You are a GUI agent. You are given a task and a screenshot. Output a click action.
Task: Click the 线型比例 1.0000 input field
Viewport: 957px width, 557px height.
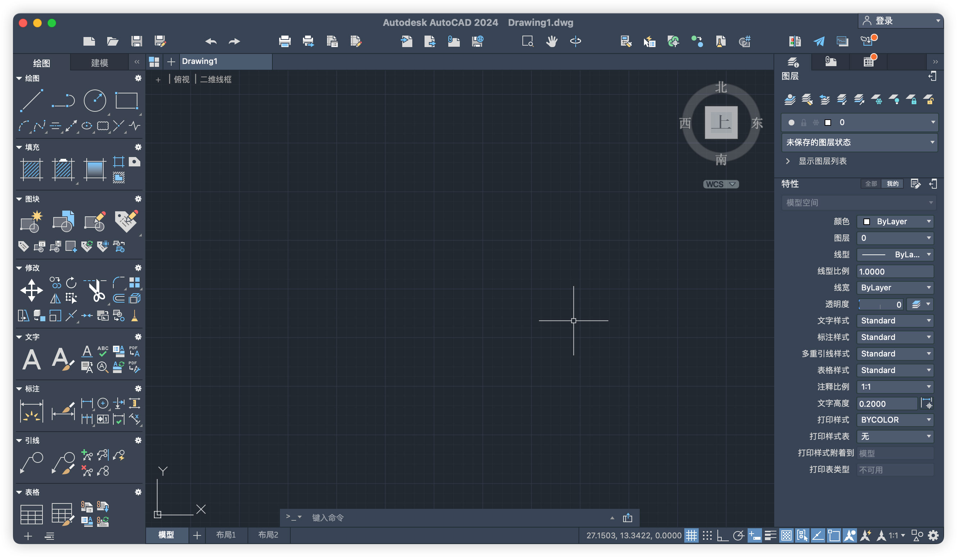point(895,271)
